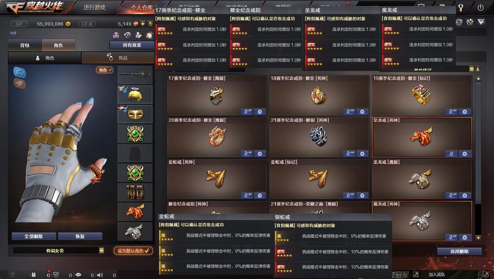Click the item list scrollbar down arrow
Viewport: 494px width, 279px height.
[x=478, y=238]
